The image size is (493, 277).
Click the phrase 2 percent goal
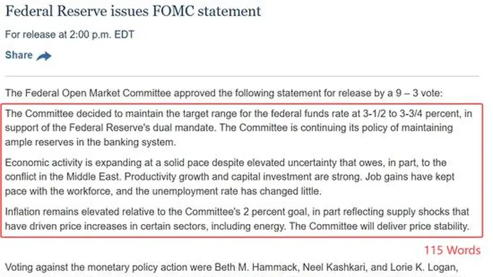pyautogui.click(x=275, y=212)
